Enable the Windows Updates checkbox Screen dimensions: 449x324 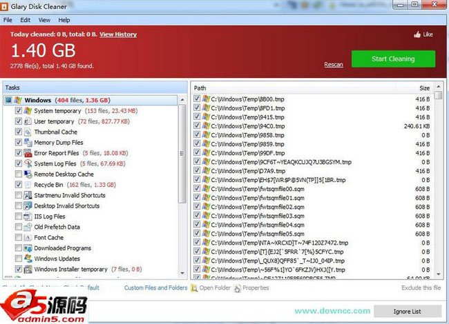pos(19,259)
